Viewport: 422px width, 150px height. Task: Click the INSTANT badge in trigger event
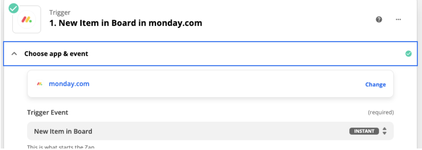[364, 131]
